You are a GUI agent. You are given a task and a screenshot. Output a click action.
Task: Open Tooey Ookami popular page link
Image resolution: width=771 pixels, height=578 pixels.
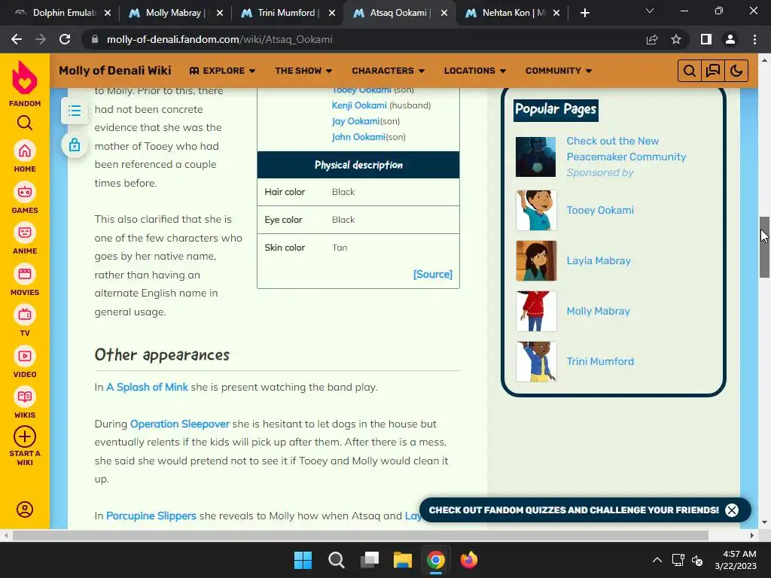point(600,210)
